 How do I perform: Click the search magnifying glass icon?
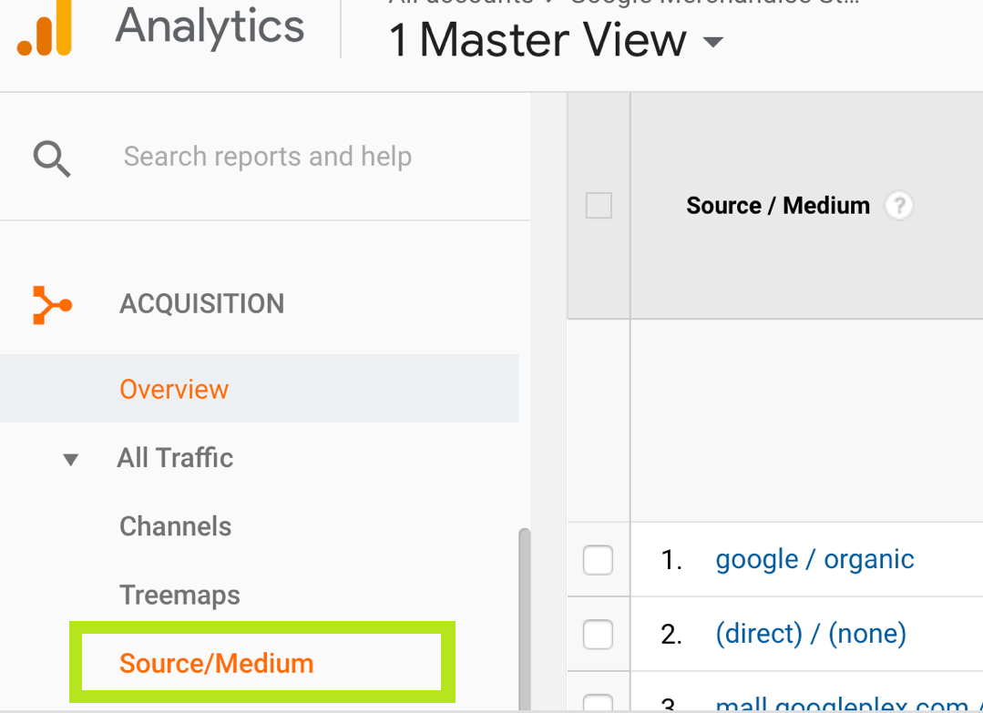[51, 157]
